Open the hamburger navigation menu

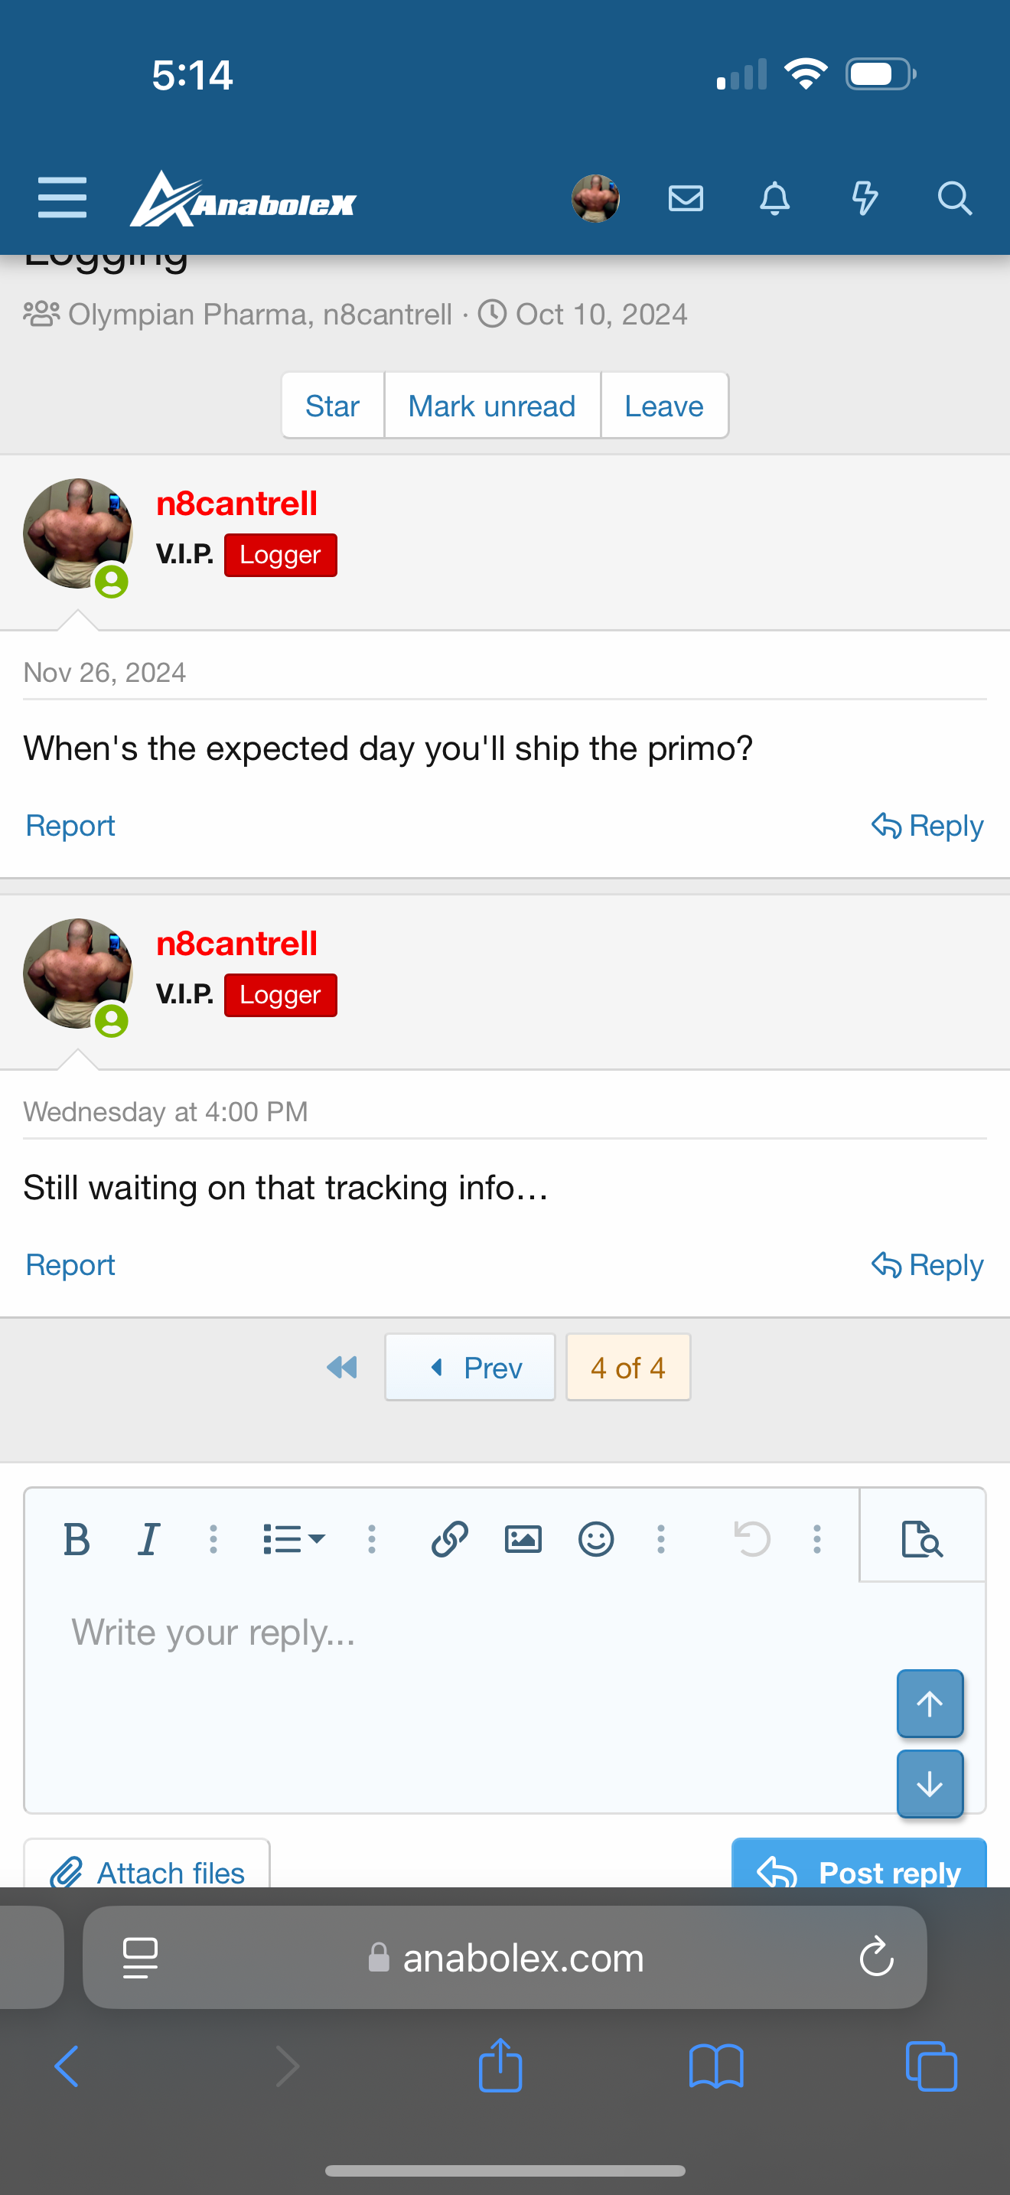(x=62, y=197)
